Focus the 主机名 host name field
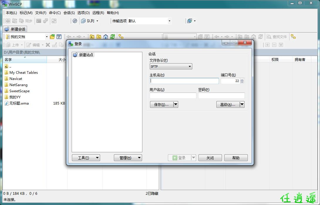The image size is (320, 205). (x=184, y=81)
